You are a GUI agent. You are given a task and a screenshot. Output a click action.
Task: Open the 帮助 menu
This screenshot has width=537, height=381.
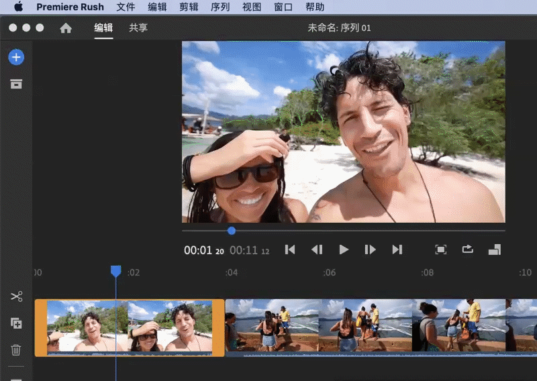point(315,7)
